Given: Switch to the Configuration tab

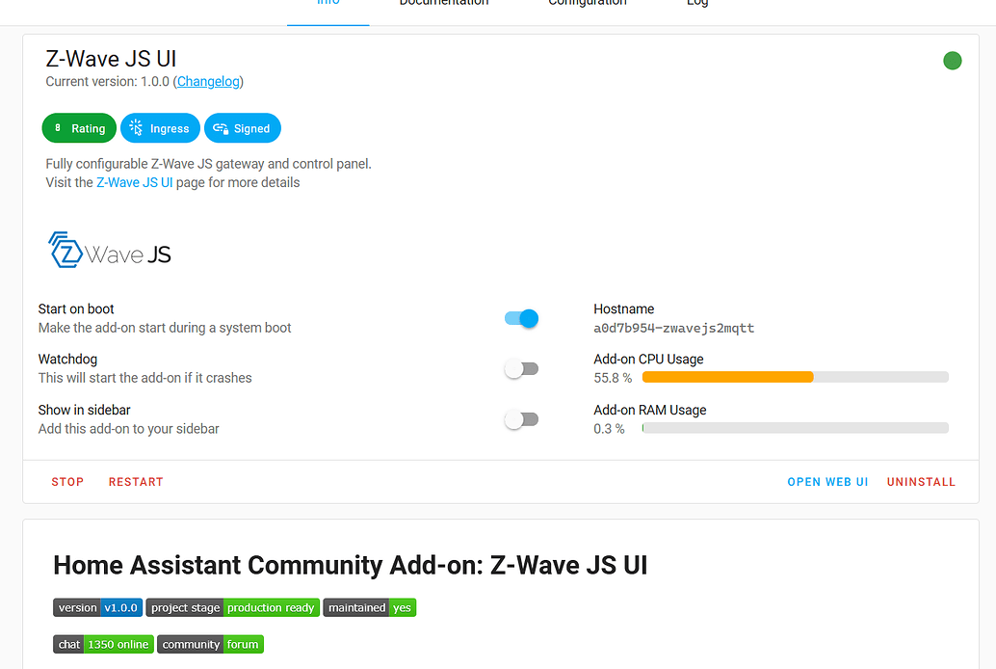Looking at the screenshot, I should pos(588,3).
